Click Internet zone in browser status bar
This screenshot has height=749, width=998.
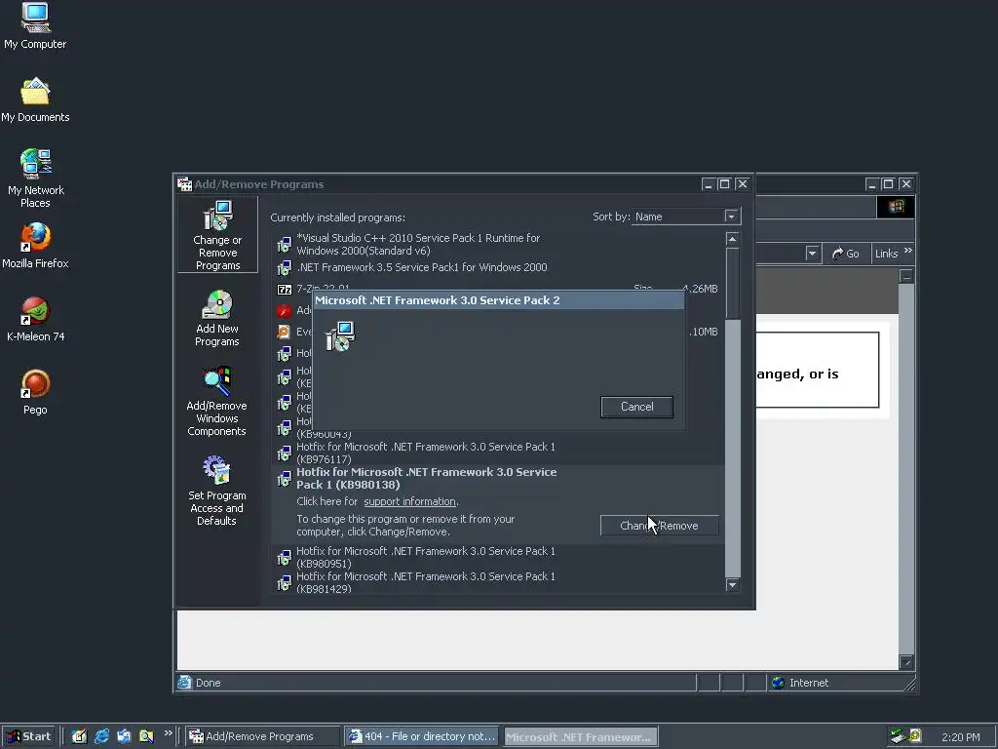coord(799,683)
